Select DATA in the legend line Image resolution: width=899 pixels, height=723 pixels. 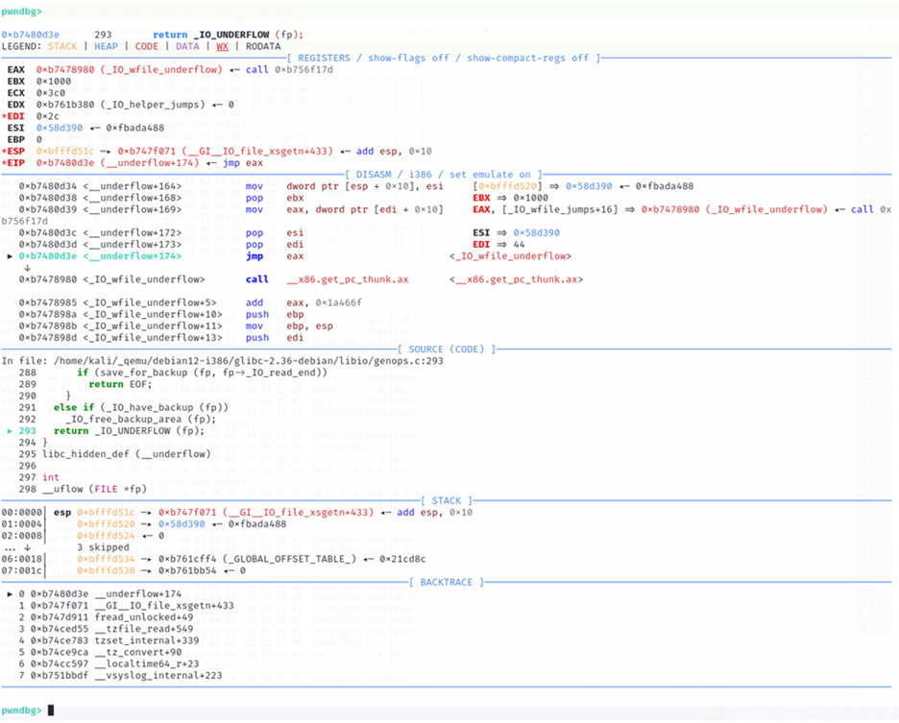[187, 46]
